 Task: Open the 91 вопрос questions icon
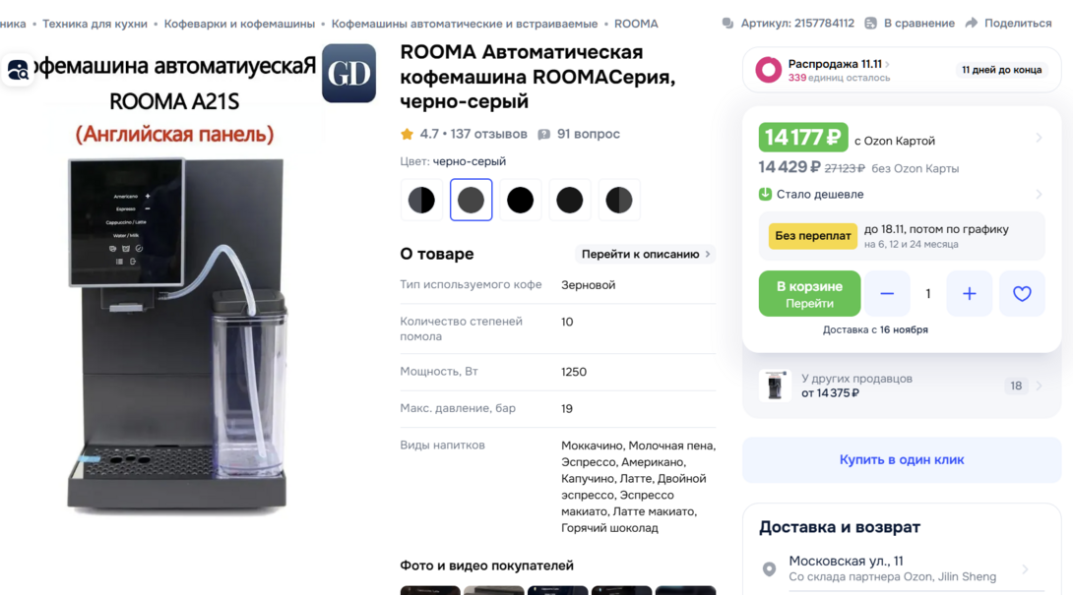pyautogui.click(x=544, y=135)
